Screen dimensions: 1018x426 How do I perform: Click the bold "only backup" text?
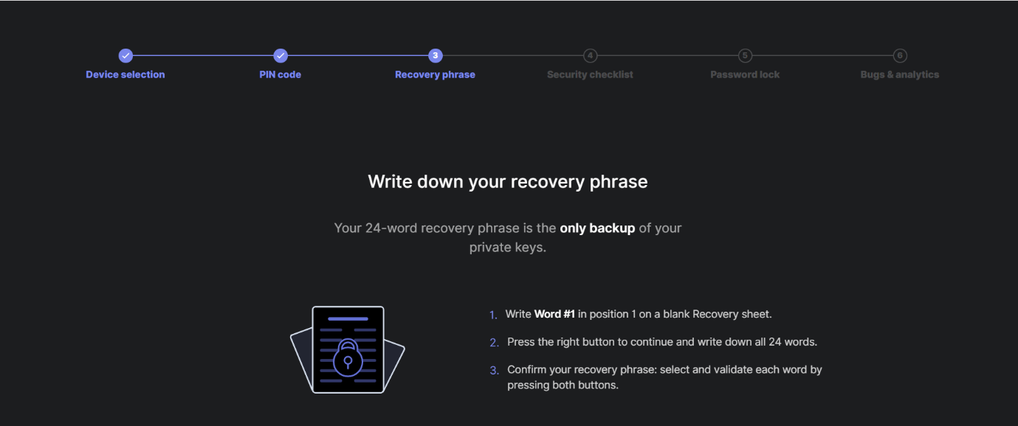[x=597, y=228]
